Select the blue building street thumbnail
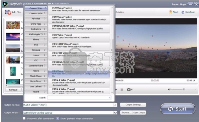The height and width of the screenshot is (122, 199). (x=13, y=60)
